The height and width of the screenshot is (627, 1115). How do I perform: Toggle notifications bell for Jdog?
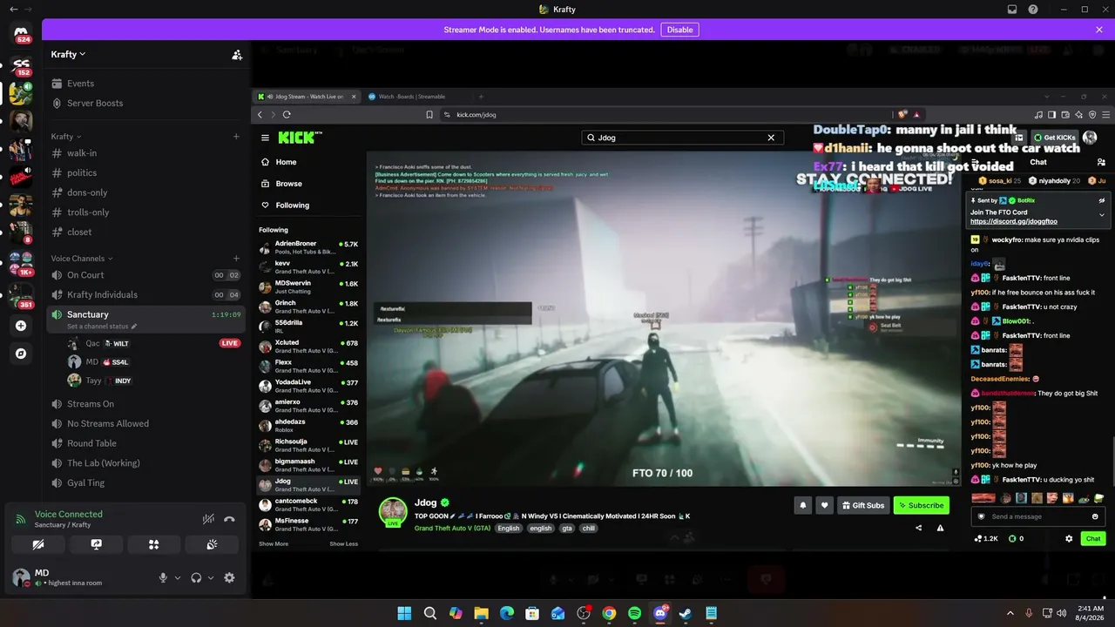[x=802, y=505]
